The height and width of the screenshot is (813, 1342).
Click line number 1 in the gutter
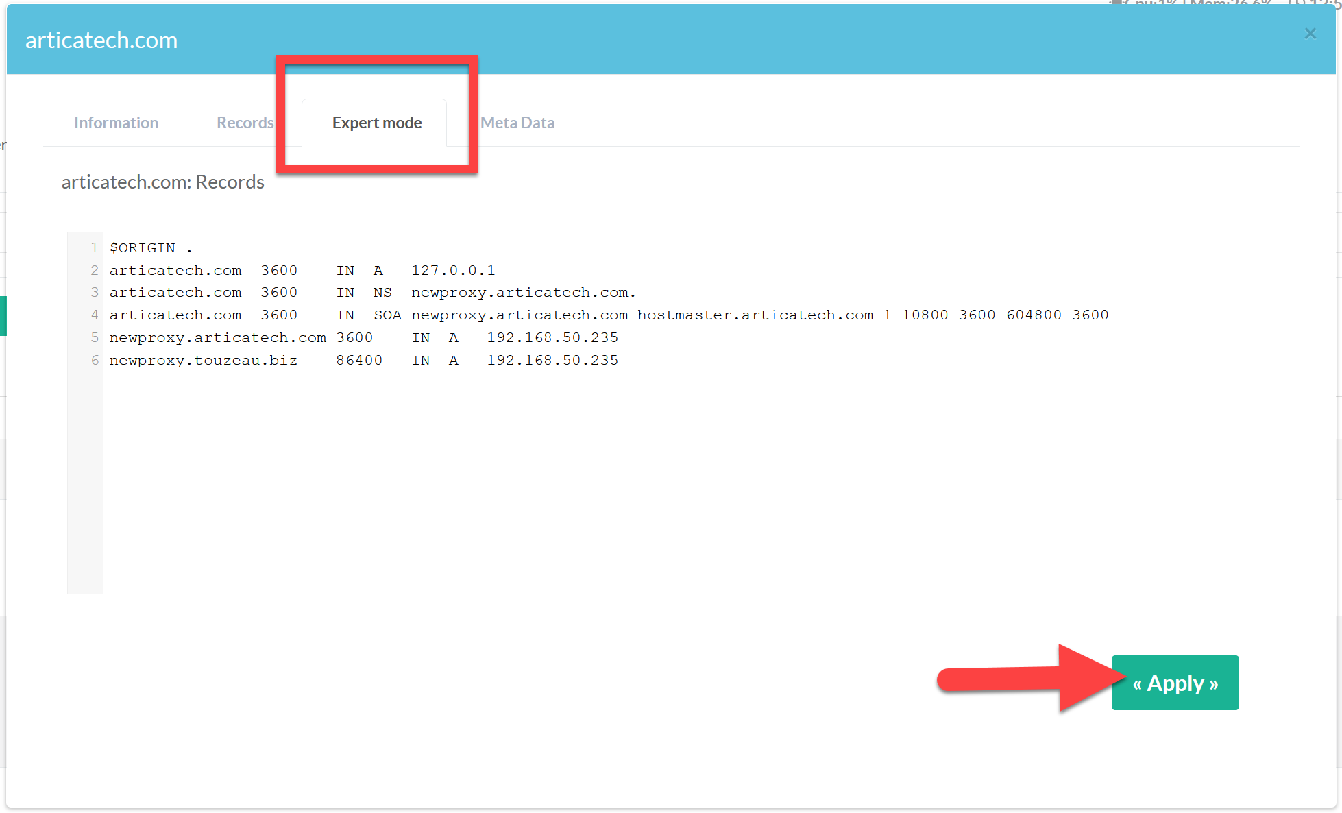(x=94, y=247)
